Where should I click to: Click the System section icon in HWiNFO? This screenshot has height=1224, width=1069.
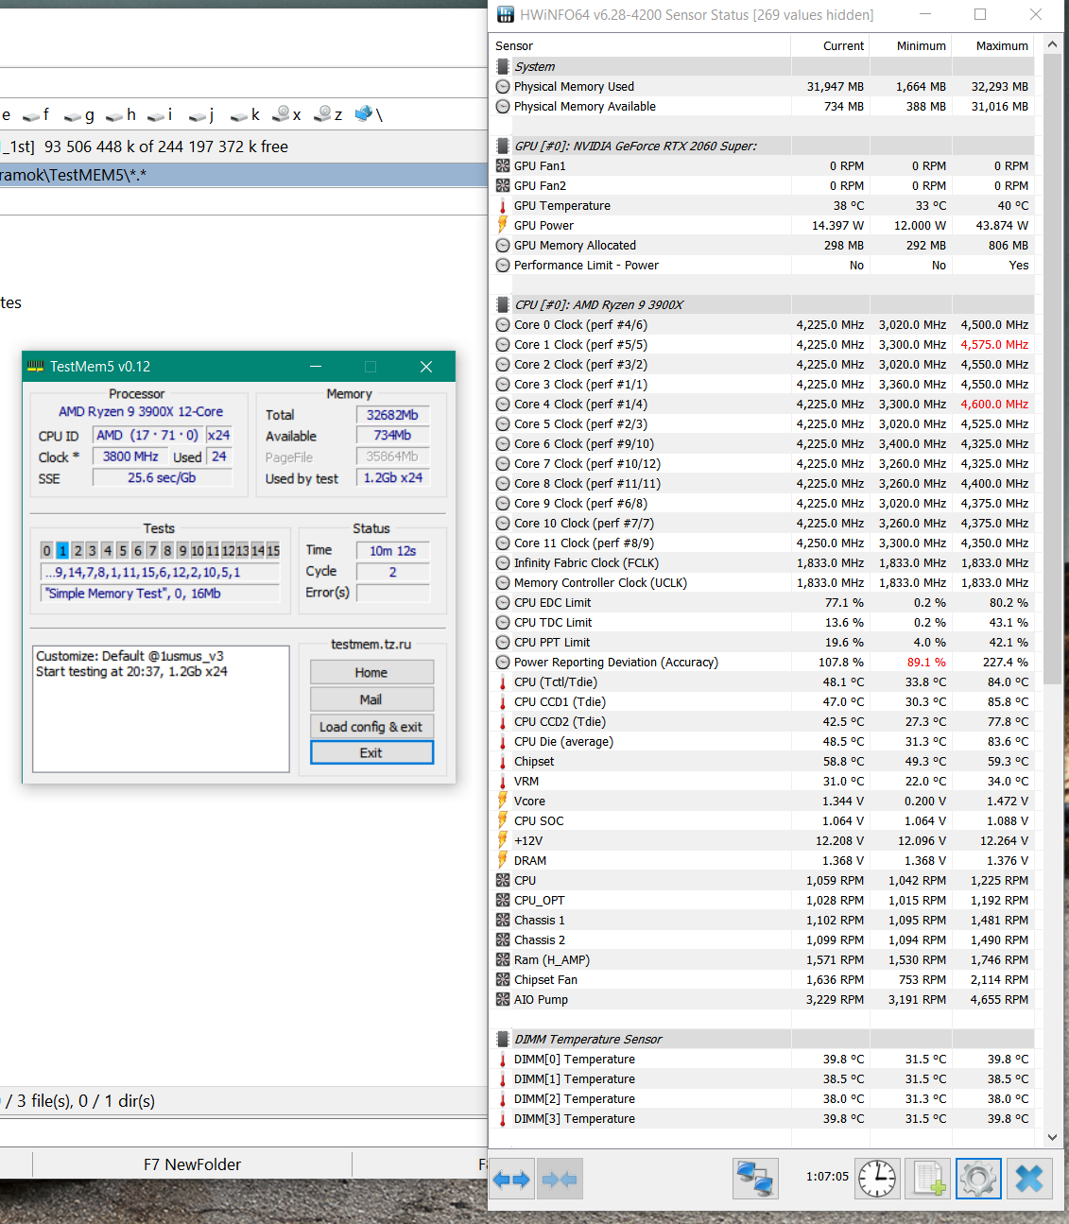pos(503,67)
